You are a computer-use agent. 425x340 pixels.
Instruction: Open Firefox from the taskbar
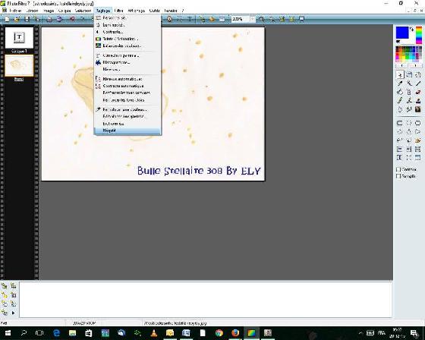[x=235, y=333]
